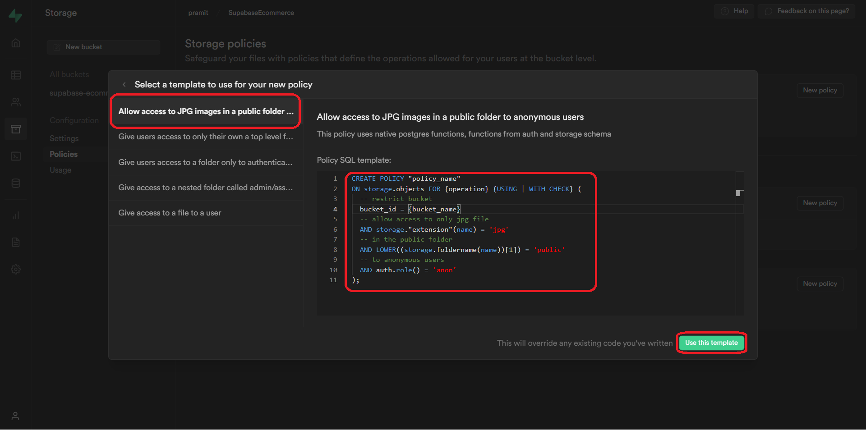The height and width of the screenshot is (430, 866).
Task: Open the Authentication users icon
Action: 16,102
